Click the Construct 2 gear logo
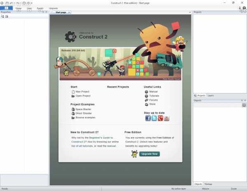Screen dimensions: 247x191 tap(70, 37)
